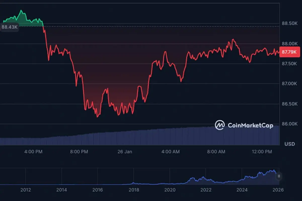The height and width of the screenshot is (201, 302).
Task: Click the pause-shaped range handle marker
Action: coord(279,176)
